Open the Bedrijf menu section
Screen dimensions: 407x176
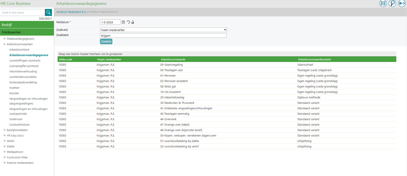(27, 24)
